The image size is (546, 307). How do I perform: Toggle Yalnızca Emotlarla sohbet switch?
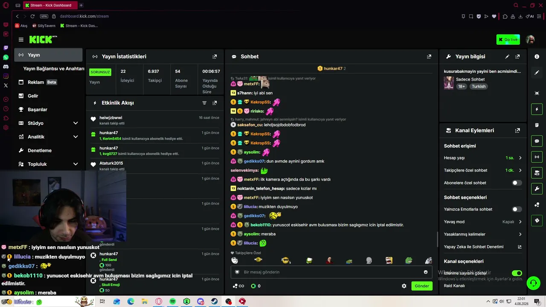517,209
